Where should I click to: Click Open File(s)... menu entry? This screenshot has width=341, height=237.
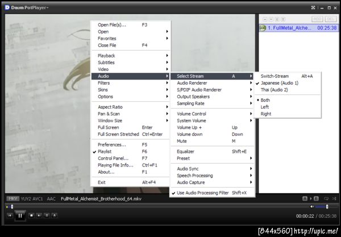tap(131, 25)
